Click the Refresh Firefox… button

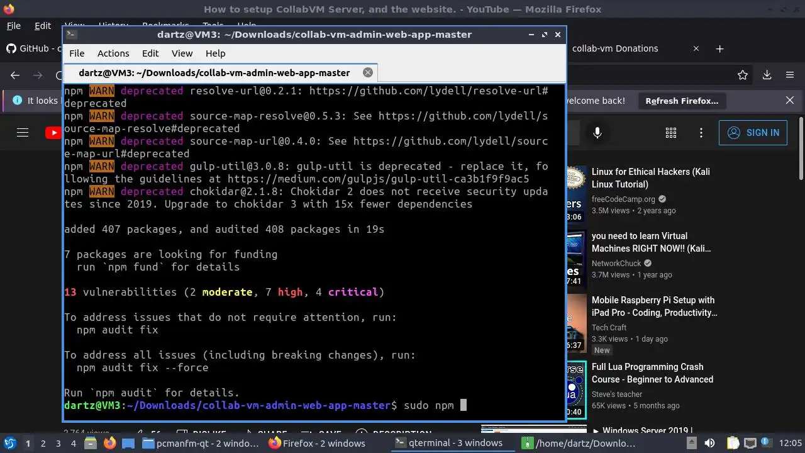pos(682,101)
